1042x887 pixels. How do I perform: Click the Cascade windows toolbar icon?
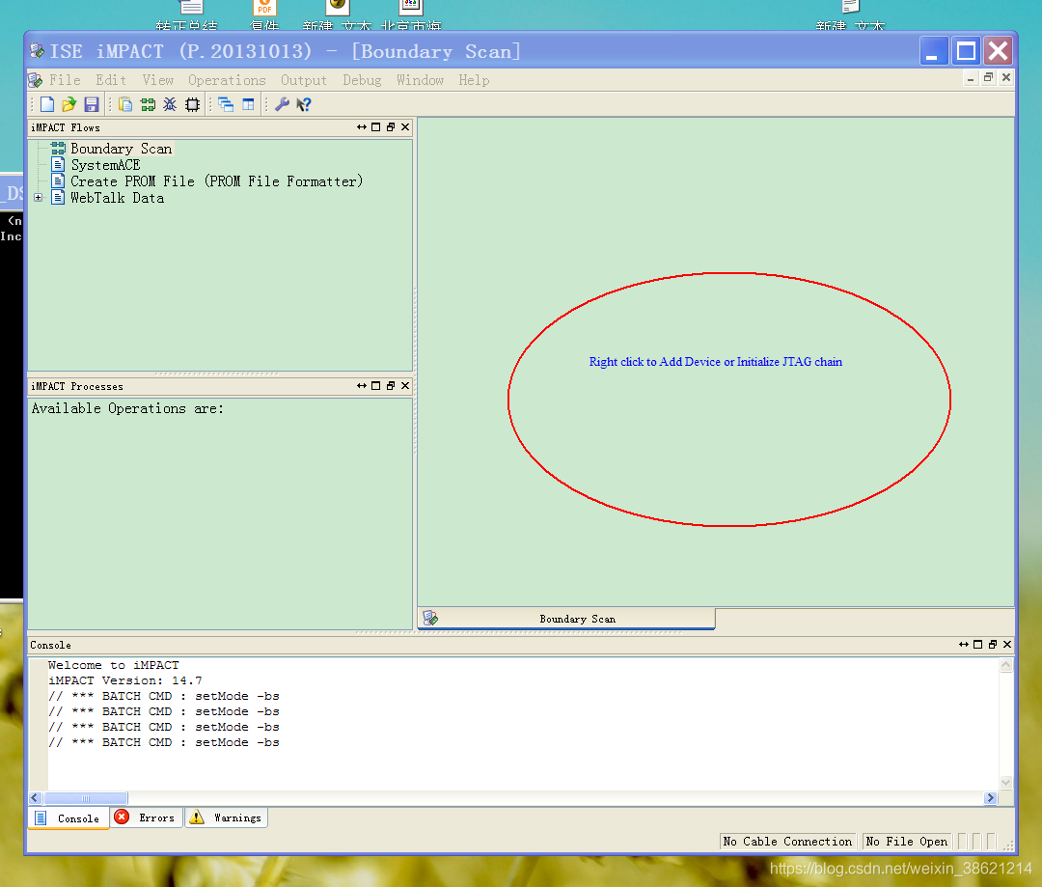click(226, 104)
